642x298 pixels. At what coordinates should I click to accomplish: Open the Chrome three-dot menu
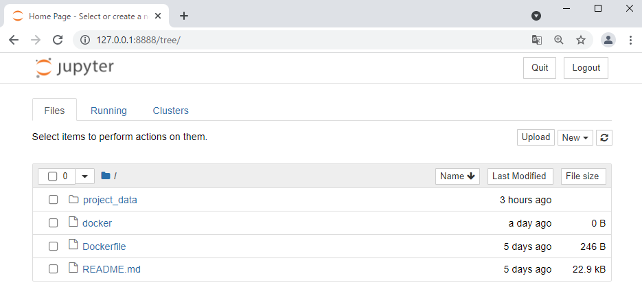click(x=630, y=40)
